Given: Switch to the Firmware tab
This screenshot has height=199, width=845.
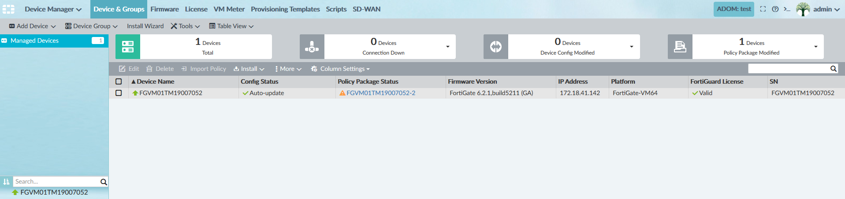Looking at the screenshot, I should [x=164, y=9].
